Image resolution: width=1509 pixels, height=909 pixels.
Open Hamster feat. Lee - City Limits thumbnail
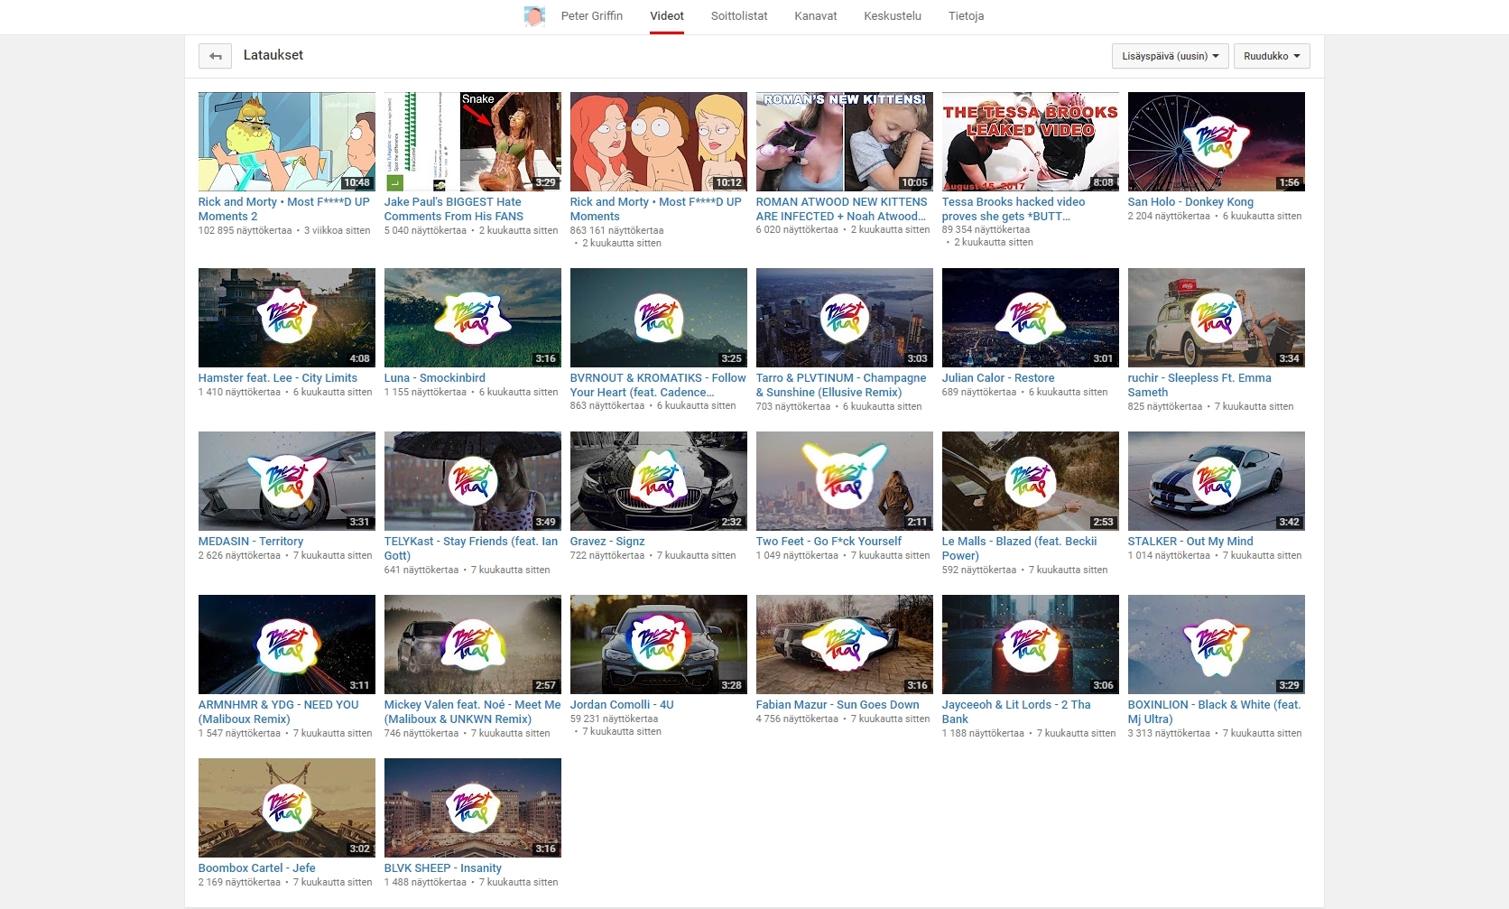point(287,318)
